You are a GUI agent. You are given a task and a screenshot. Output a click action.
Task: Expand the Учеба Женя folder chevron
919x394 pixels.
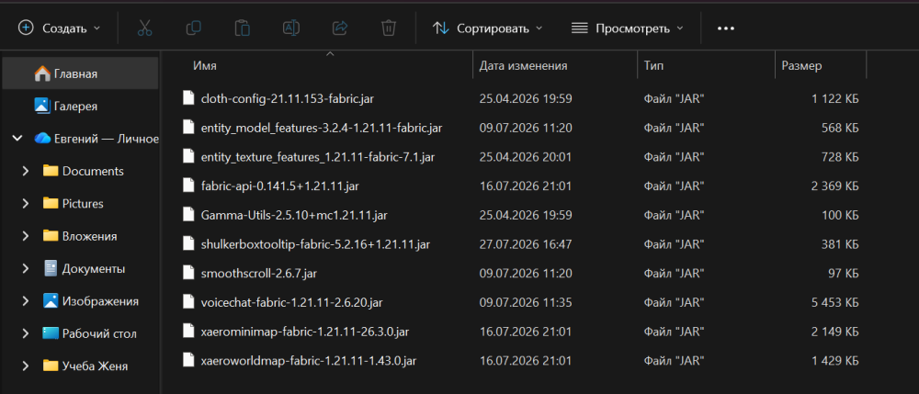25,366
